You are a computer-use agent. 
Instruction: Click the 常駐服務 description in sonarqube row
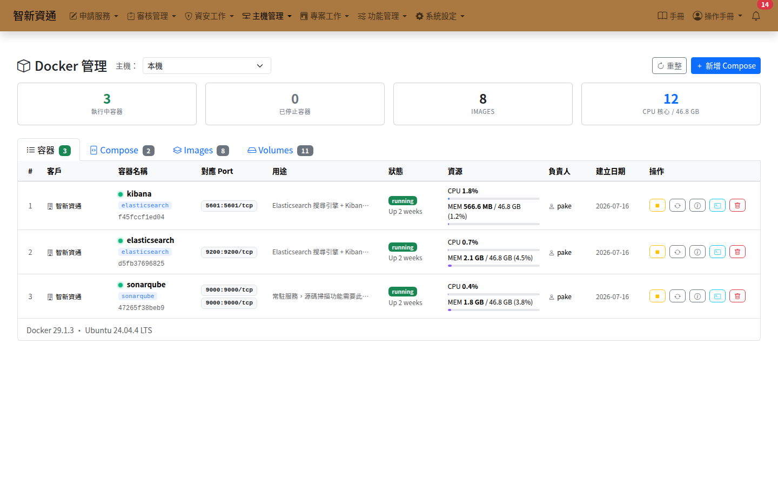click(320, 296)
